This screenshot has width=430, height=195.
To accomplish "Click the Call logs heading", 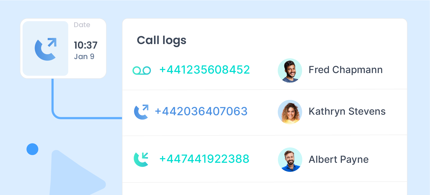I will point(162,41).
